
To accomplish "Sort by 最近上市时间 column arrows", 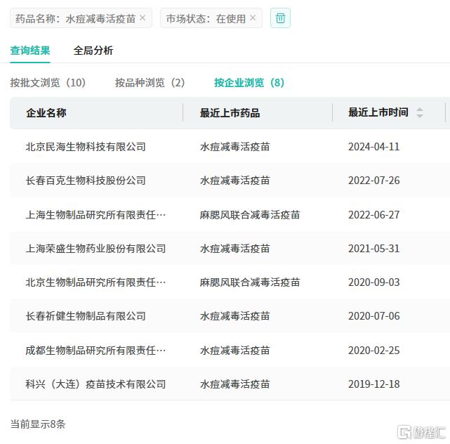I will pyautogui.click(x=420, y=112).
